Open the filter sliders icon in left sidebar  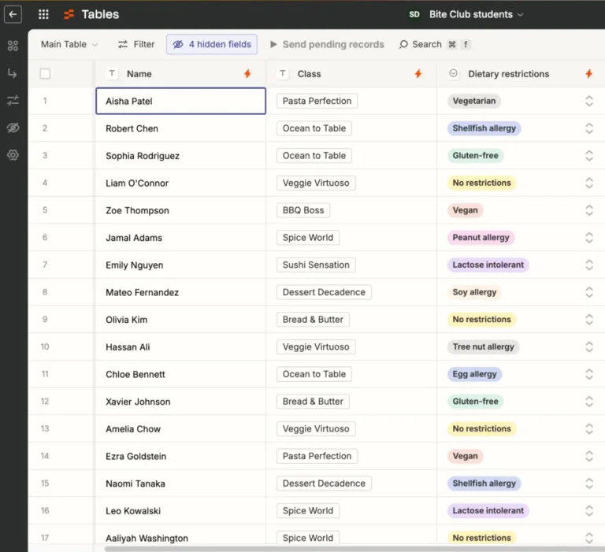(x=13, y=101)
